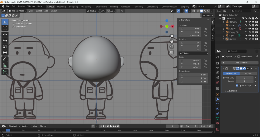Toggle lock on Location X
Viewport: 260px width, 137px height.
[205, 29]
